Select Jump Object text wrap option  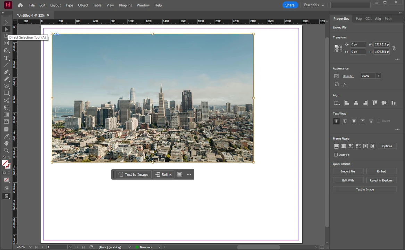click(363, 121)
